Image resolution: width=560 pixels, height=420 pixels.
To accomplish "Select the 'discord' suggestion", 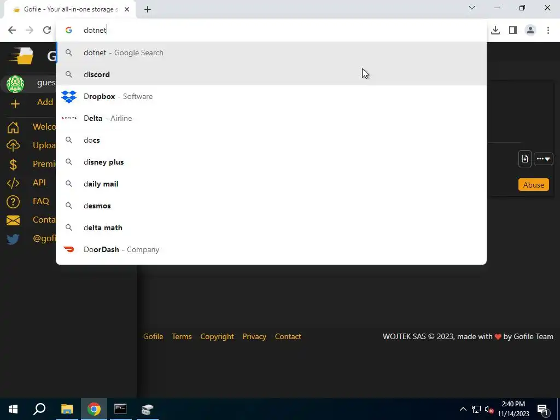I will tap(271, 74).
